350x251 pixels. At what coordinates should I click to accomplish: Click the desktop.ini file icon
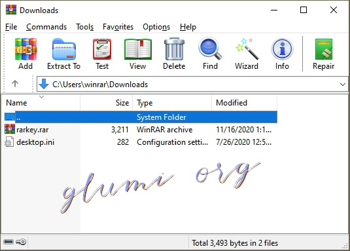pos(9,142)
